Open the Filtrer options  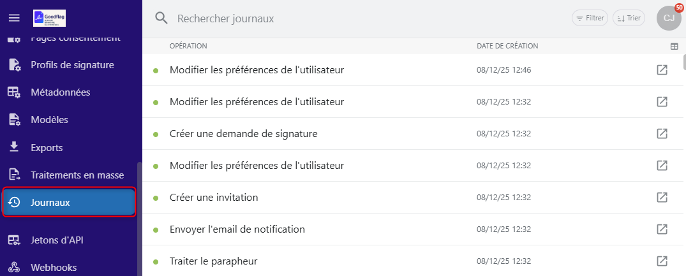590,18
